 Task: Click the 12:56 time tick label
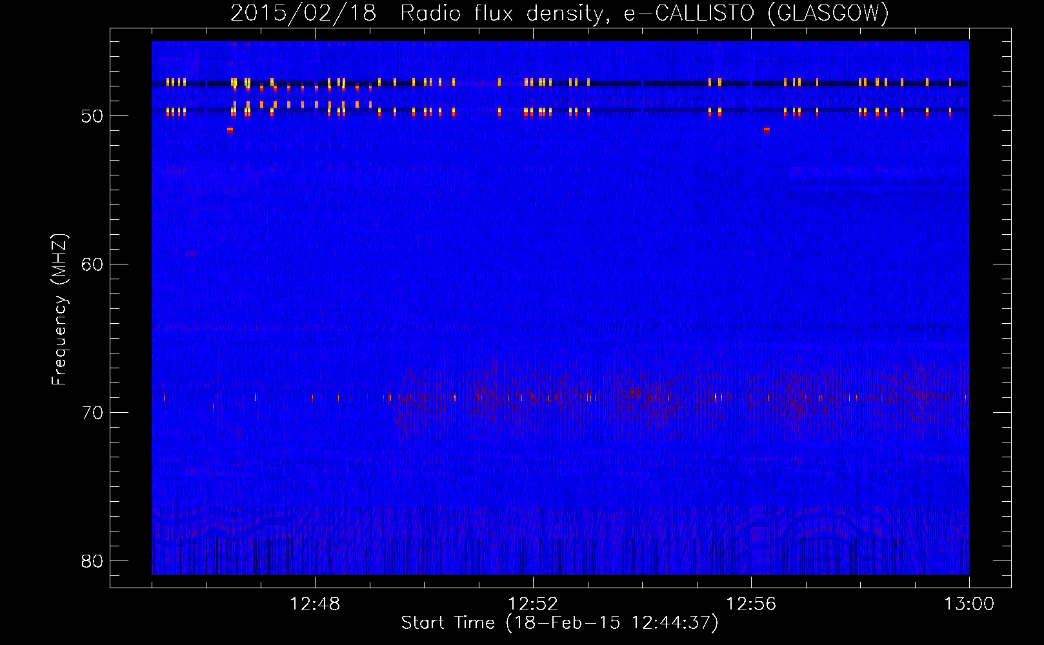751,604
